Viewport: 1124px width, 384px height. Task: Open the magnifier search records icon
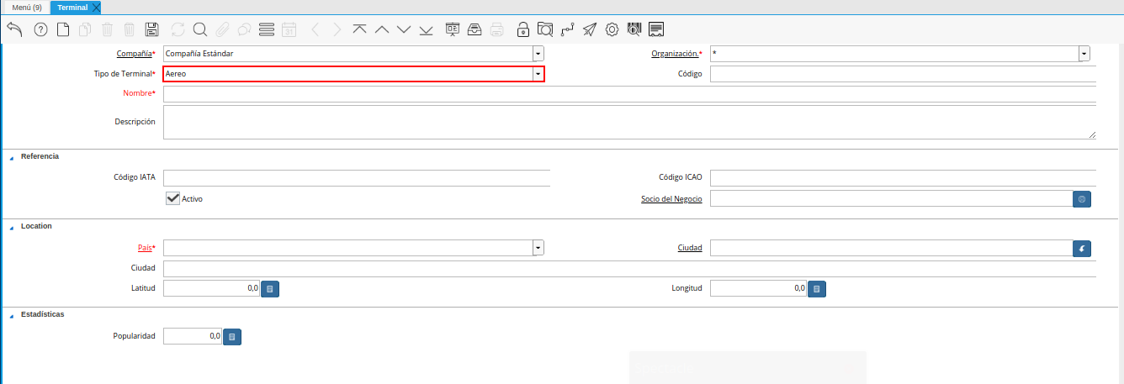pyautogui.click(x=200, y=29)
